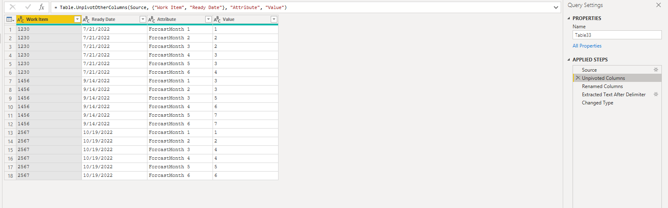Select row number 18
The image size is (668, 208).
10,176
